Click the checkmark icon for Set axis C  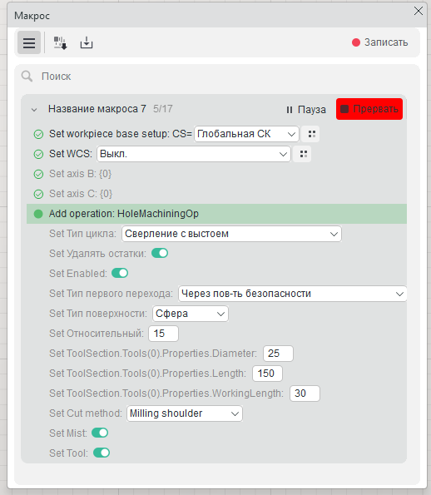pyautogui.click(x=38, y=194)
